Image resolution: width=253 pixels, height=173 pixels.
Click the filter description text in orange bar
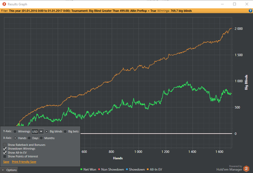[83, 11]
